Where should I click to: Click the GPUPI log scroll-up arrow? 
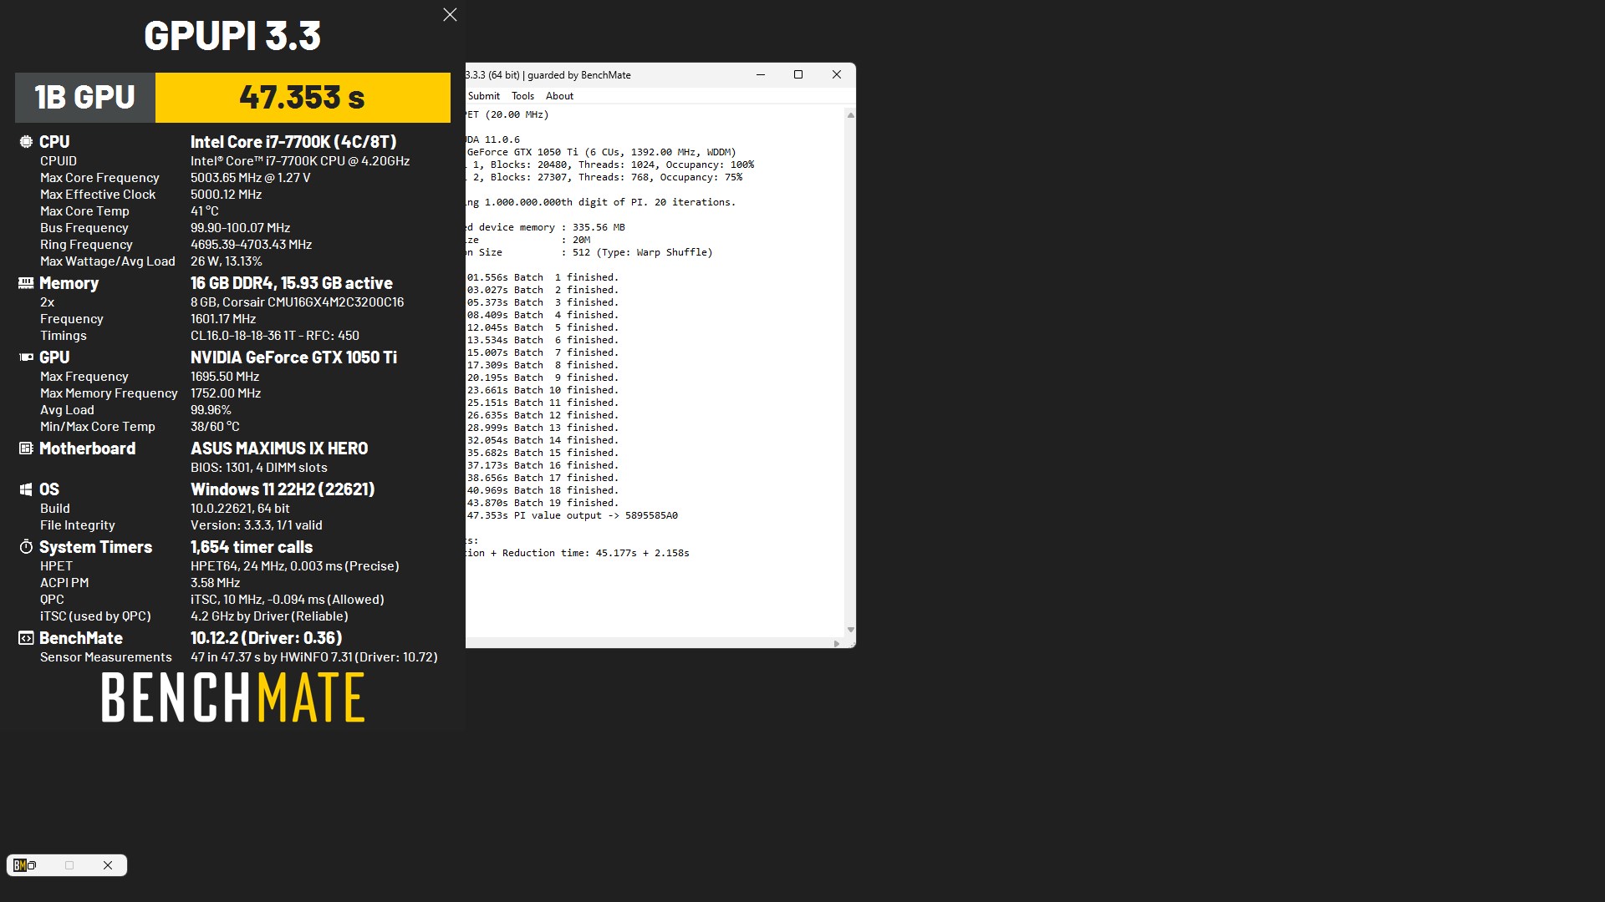point(850,115)
